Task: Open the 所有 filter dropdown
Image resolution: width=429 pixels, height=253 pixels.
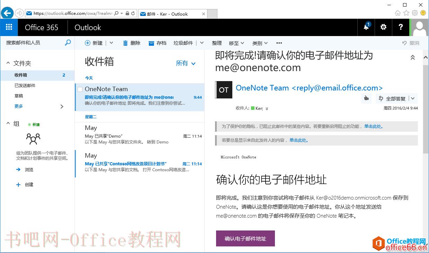Action: pos(186,63)
